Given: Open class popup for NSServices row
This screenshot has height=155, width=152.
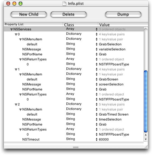Looking at the screenshot, I should (x=96, y=29).
